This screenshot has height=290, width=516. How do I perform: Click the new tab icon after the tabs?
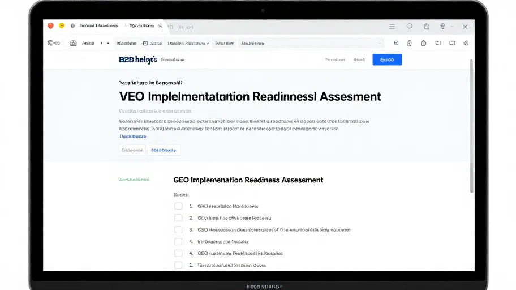(x=170, y=27)
